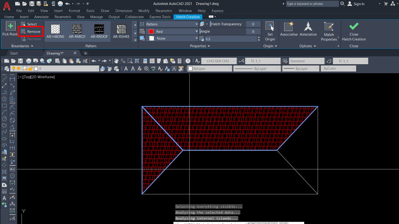This screenshot has width=399, height=224.
Task: Click the Remove boundary objects button
Action: [x=30, y=32]
